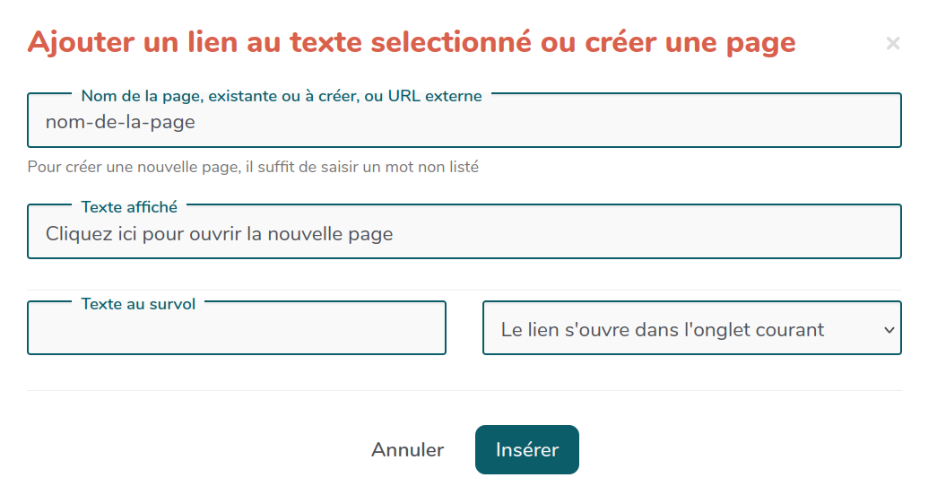Click the empty "Texte au survol" field
This screenshot has width=937, height=495.
pos(236,332)
